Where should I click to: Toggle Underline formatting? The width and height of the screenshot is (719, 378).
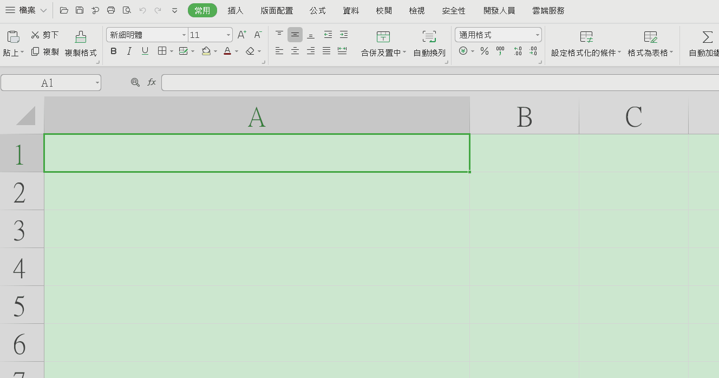(x=145, y=51)
